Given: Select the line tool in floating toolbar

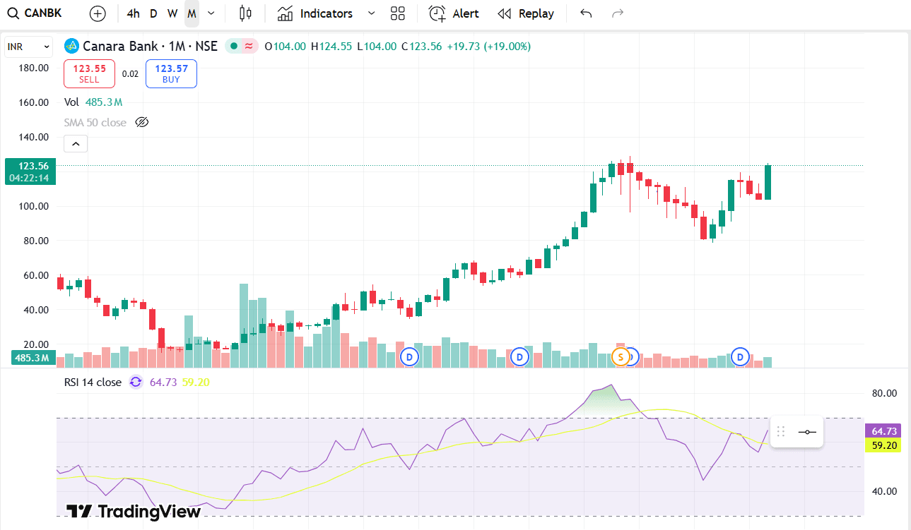Looking at the screenshot, I should (x=807, y=432).
